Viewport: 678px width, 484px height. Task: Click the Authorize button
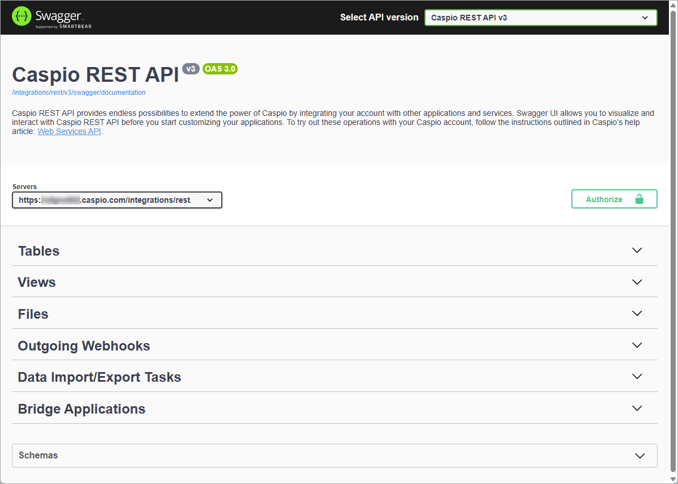click(x=614, y=199)
